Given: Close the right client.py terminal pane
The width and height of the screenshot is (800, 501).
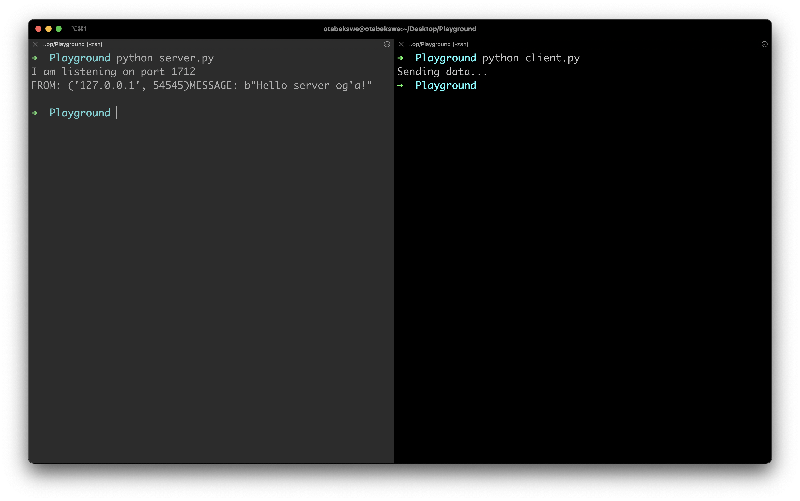Looking at the screenshot, I should point(401,44).
